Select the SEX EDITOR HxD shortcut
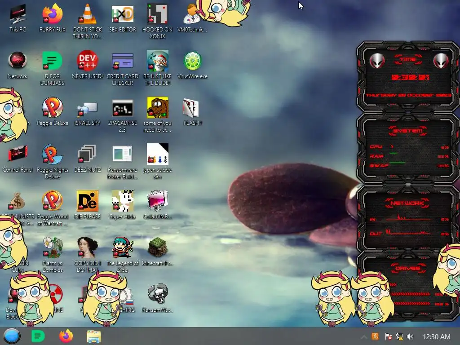The width and height of the screenshot is (460, 345). (123, 18)
